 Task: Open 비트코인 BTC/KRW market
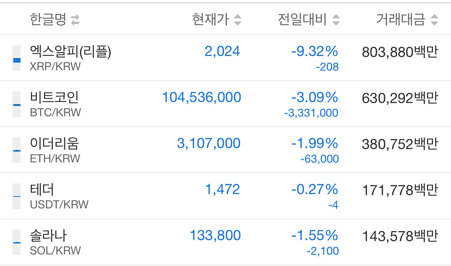coord(225,104)
